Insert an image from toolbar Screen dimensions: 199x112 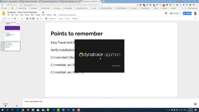[x=33, y=19]
